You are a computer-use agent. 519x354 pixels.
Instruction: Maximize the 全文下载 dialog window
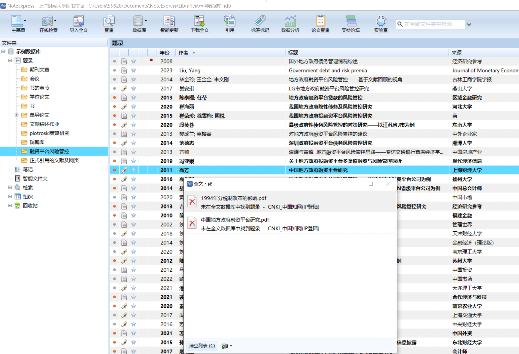tap(370, 184)
